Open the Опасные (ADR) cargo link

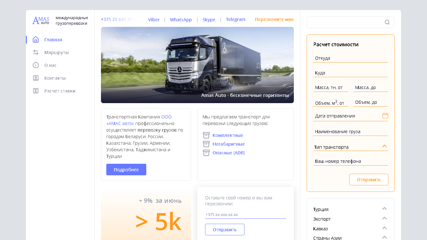click(229, 153)
